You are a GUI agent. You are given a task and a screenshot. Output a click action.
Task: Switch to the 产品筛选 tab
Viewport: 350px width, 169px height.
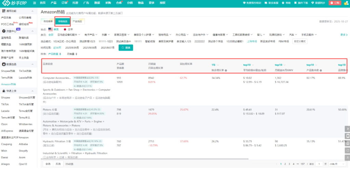[x=77, y=21]
